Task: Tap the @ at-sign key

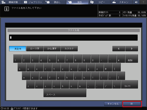Action: tap(108, 67)
